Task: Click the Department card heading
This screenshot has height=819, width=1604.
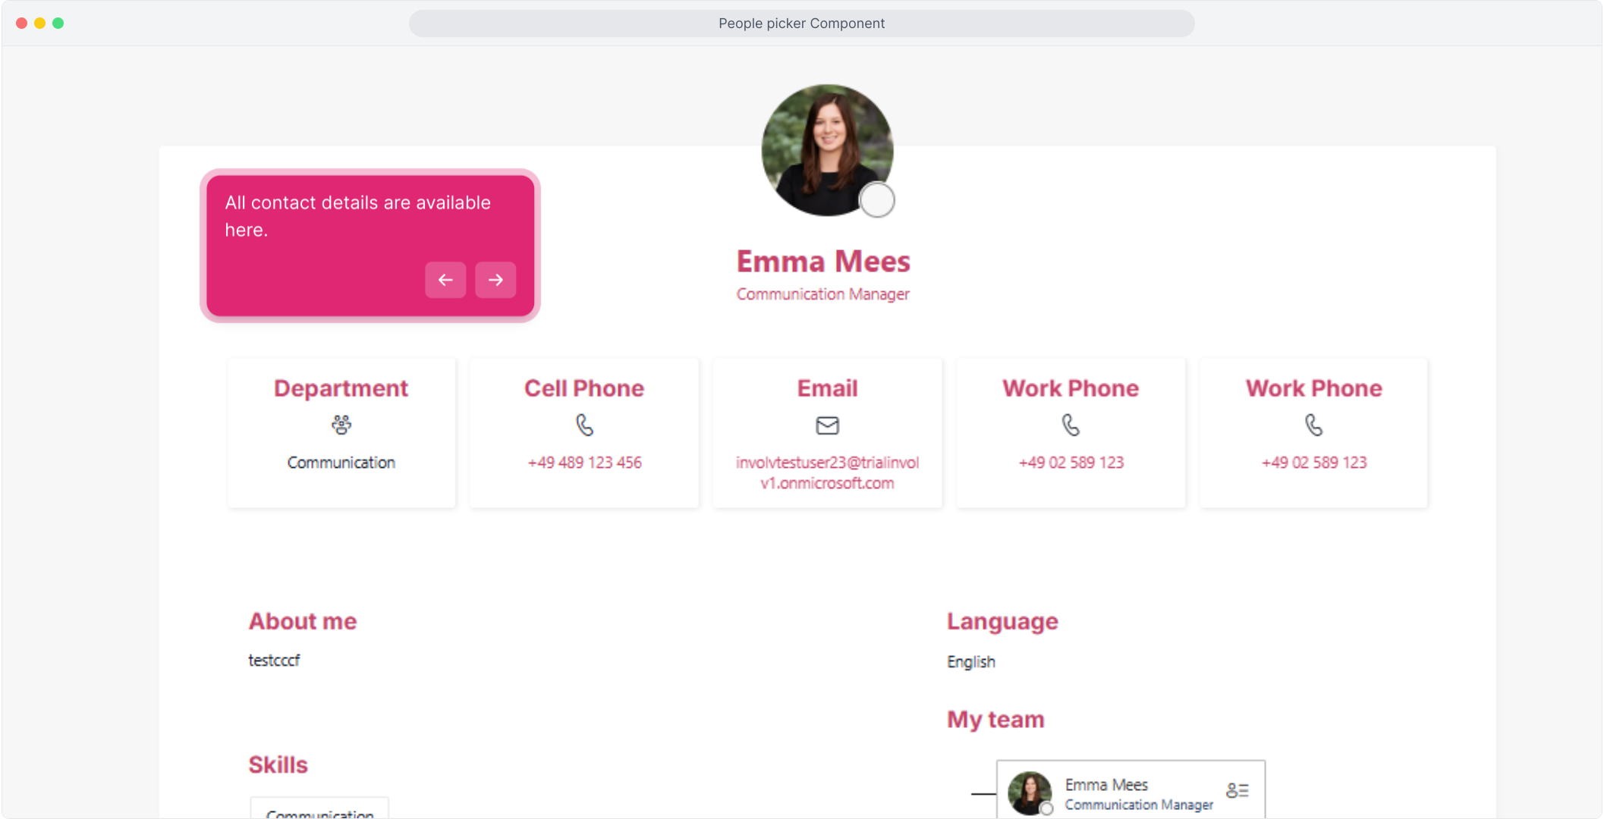Action: 341,388
